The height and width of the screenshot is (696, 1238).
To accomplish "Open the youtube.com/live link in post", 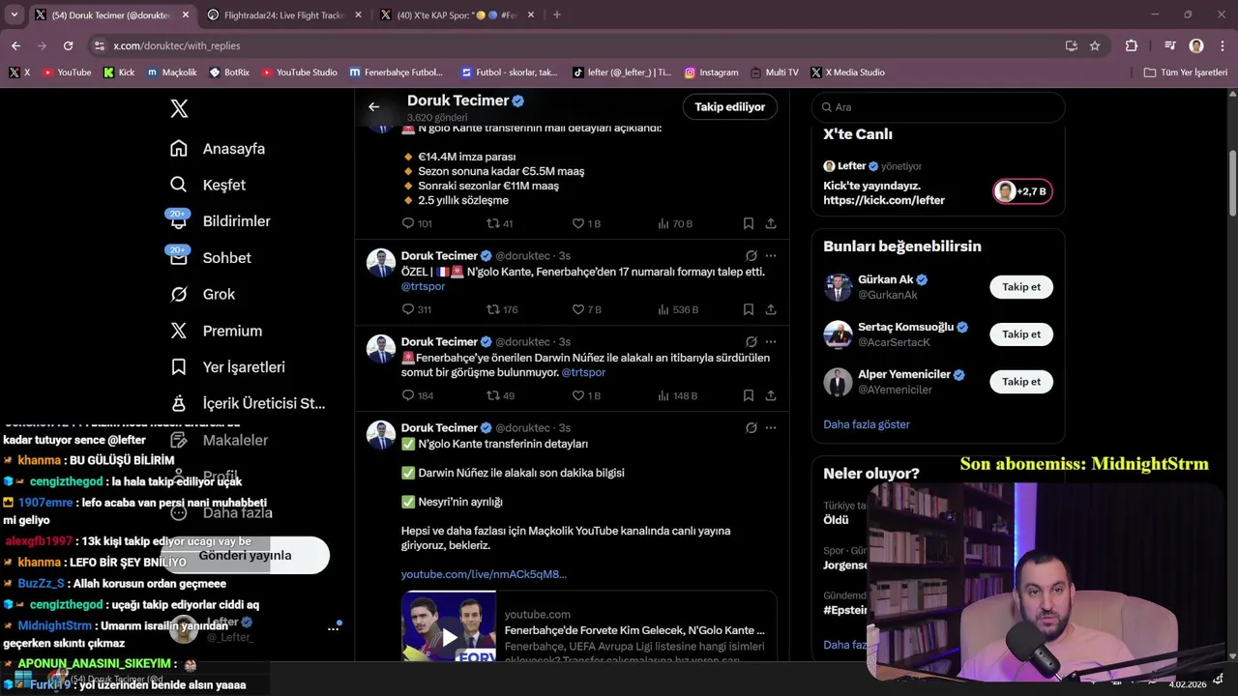I will click(484, 574).
